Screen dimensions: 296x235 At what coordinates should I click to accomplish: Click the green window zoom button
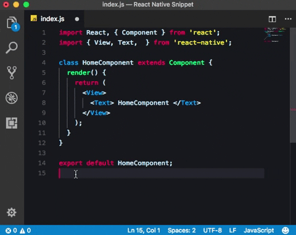click(x=27, y=4)
